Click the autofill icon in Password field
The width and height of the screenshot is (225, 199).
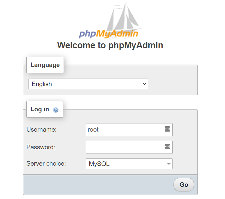tap(167, 147)
